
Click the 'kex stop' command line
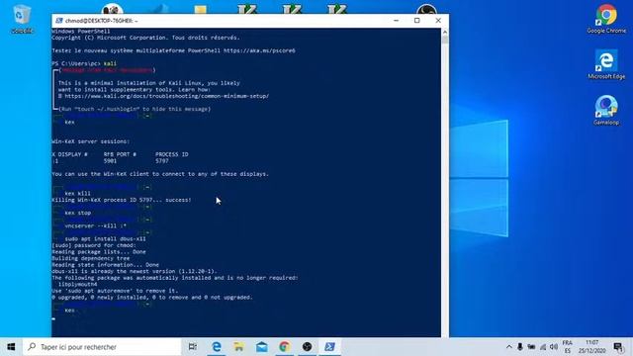click(78, 213)
